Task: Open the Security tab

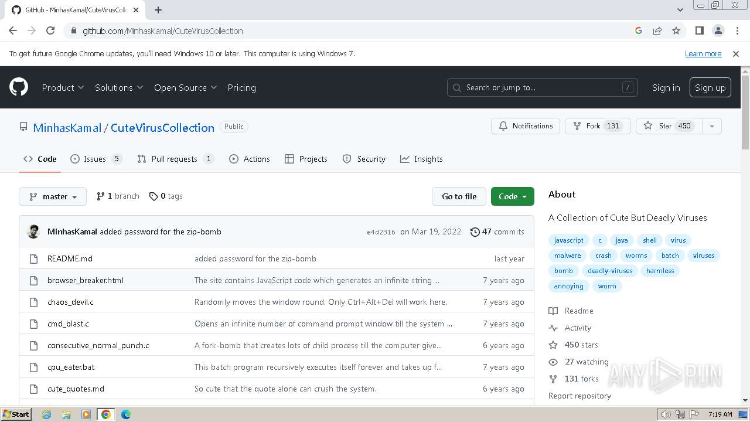Action: point(364,159)
